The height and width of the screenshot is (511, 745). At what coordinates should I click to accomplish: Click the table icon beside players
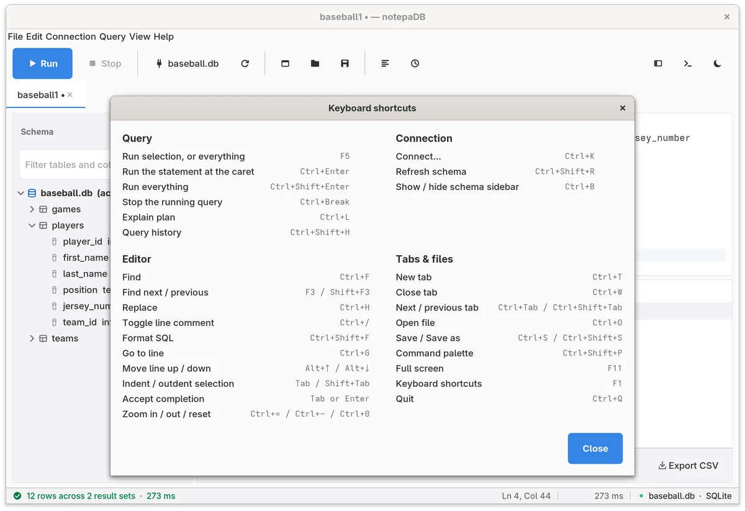pyautogui.click(x=43, y=225)
